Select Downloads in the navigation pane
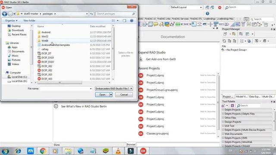 coord(18,30)
